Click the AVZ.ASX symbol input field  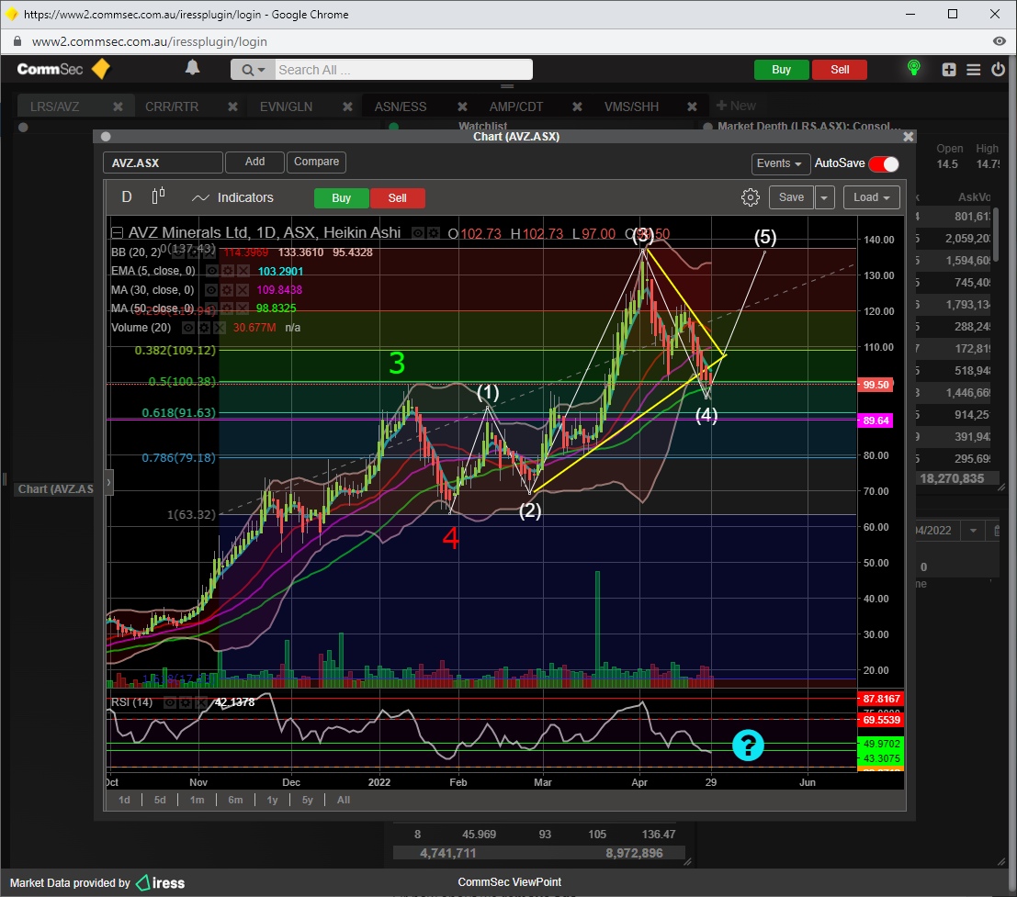[x=163, y=163]
